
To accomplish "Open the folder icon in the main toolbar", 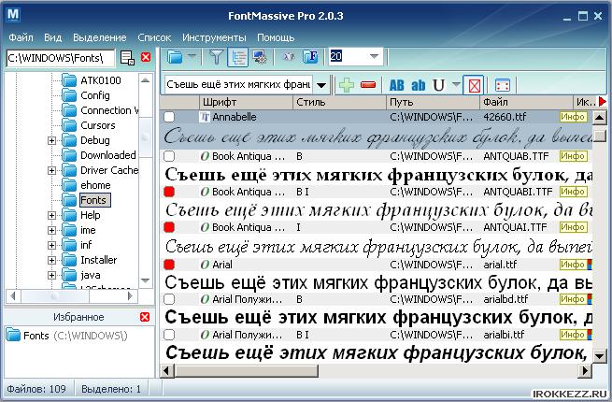I will [x=175, y=57].
